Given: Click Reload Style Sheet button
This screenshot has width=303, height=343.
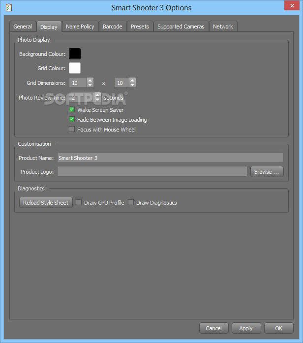Looking at the screenshot, I should click(46, 203).
